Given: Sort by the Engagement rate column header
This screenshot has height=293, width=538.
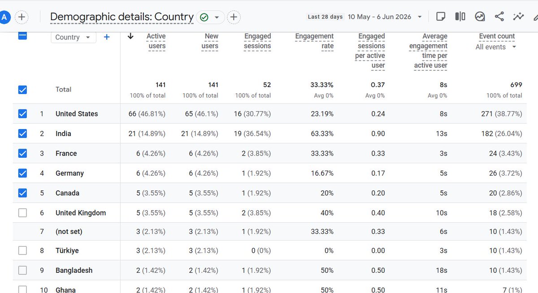Looking at the screenshot, I should click(314, 41).
